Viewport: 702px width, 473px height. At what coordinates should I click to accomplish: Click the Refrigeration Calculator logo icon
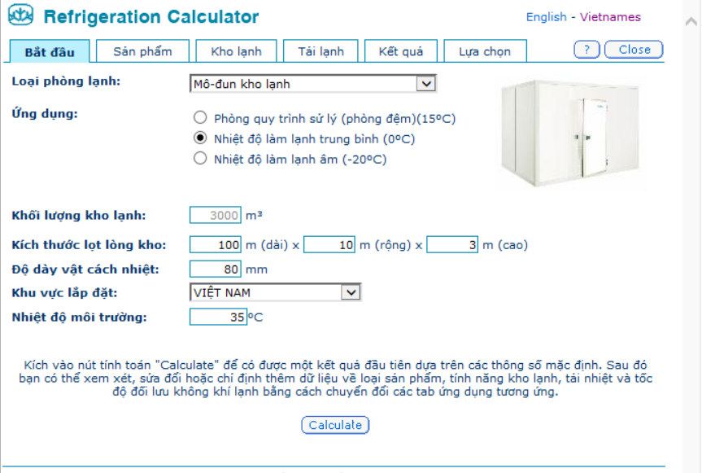point(20,16)
